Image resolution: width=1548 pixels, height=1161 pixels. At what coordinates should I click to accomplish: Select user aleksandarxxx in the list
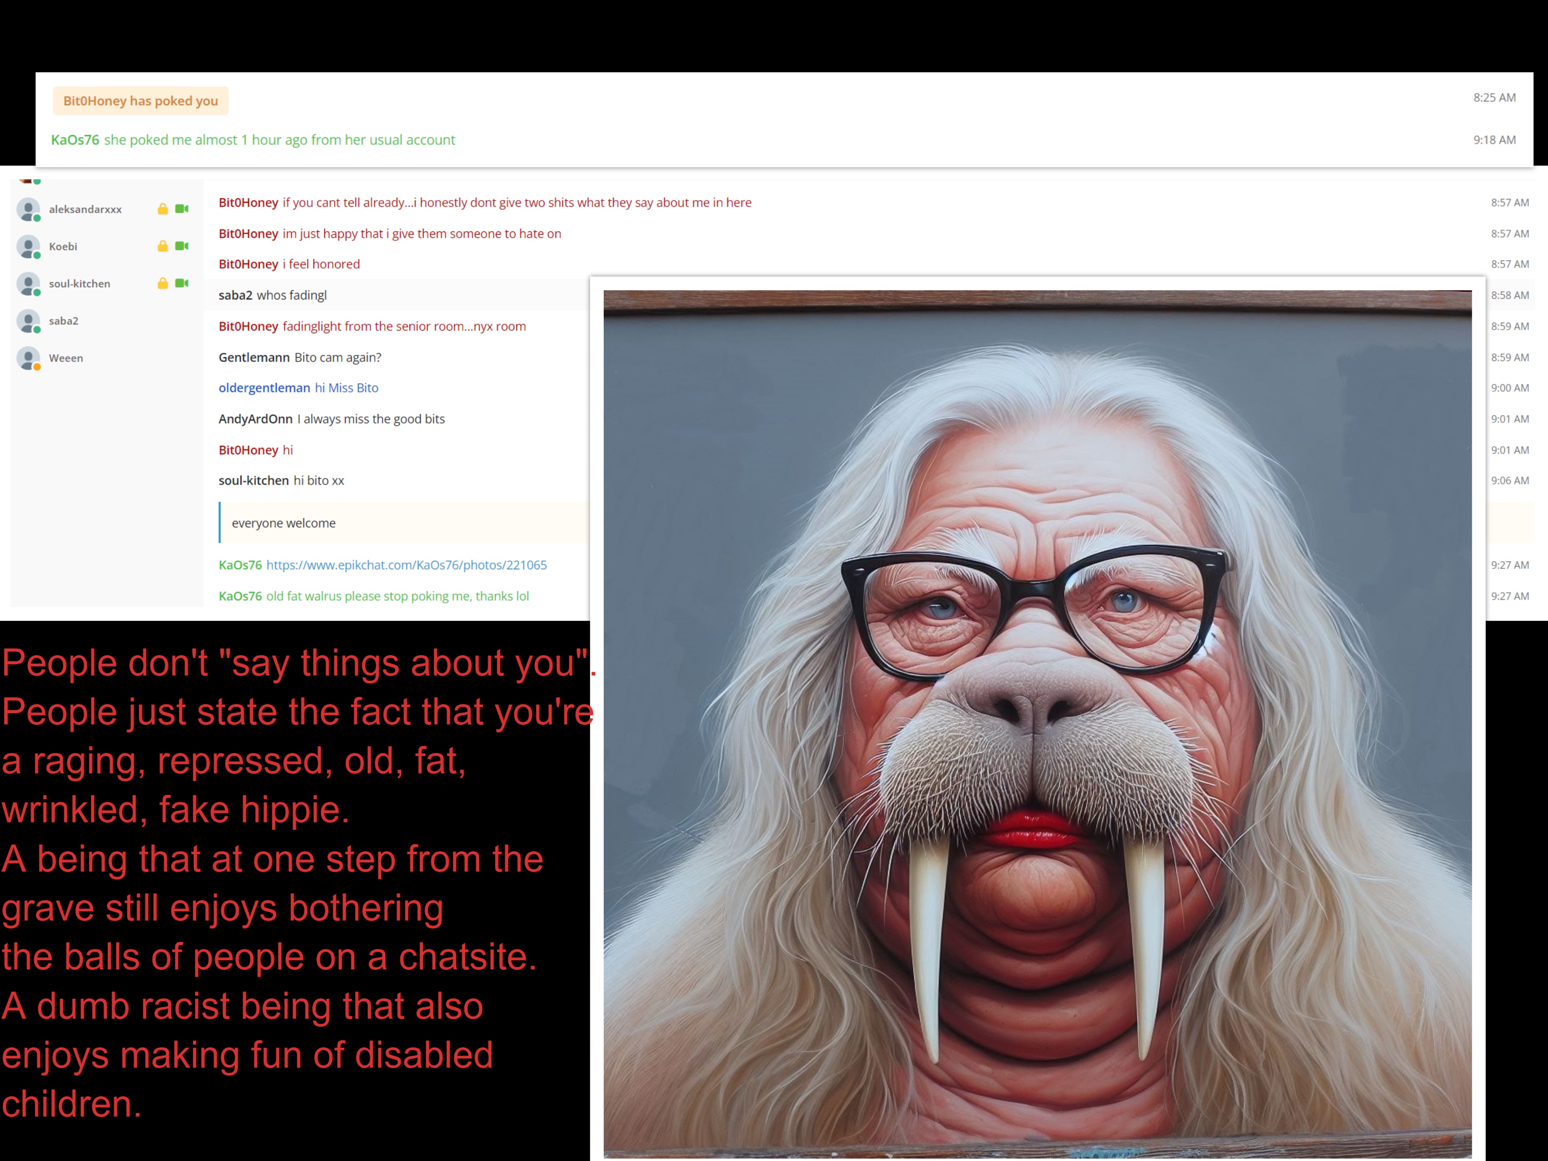[x=86, y=209]
